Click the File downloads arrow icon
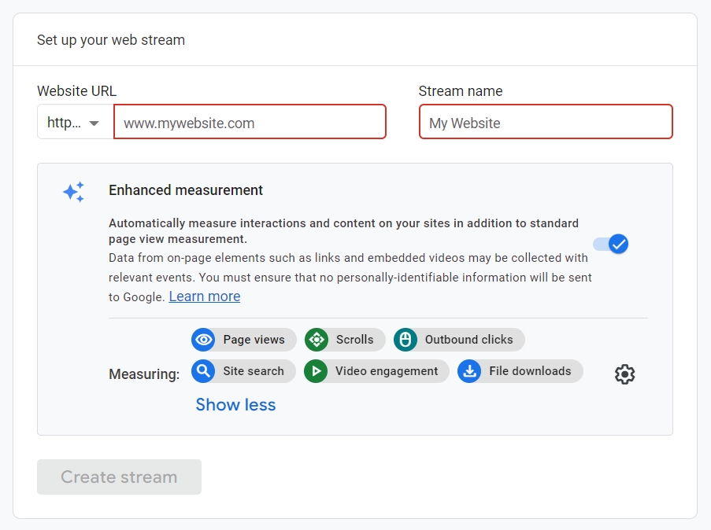 click(470, 371)
